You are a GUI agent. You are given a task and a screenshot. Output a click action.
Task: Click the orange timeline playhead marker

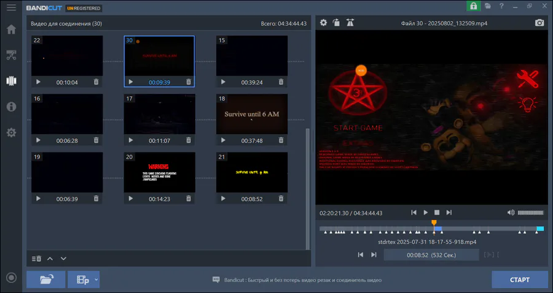point(434,223)
